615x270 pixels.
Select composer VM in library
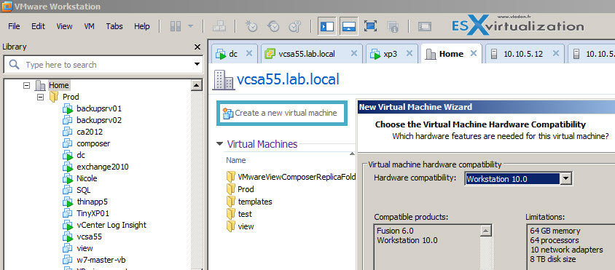[93, 143]
